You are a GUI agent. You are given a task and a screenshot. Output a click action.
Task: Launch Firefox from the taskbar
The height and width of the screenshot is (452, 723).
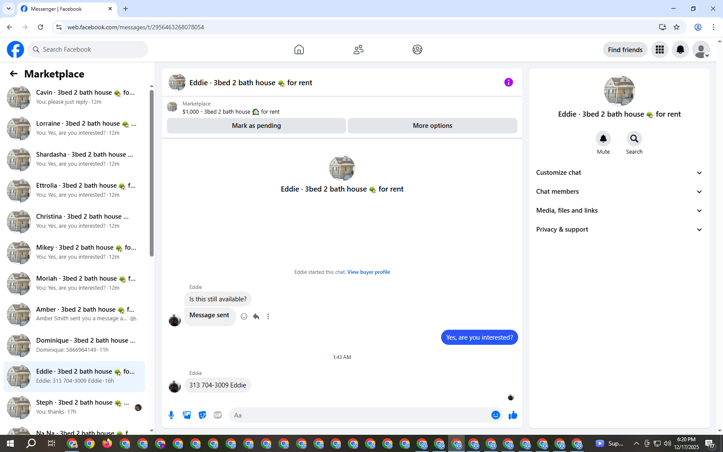[x=107, y=443]
